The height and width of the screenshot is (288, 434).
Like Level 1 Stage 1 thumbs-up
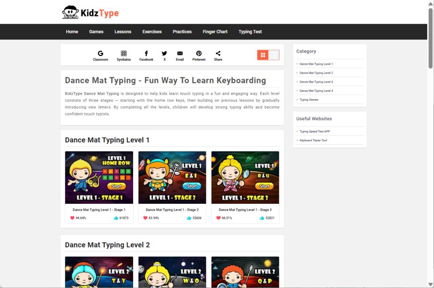point(116,218)
